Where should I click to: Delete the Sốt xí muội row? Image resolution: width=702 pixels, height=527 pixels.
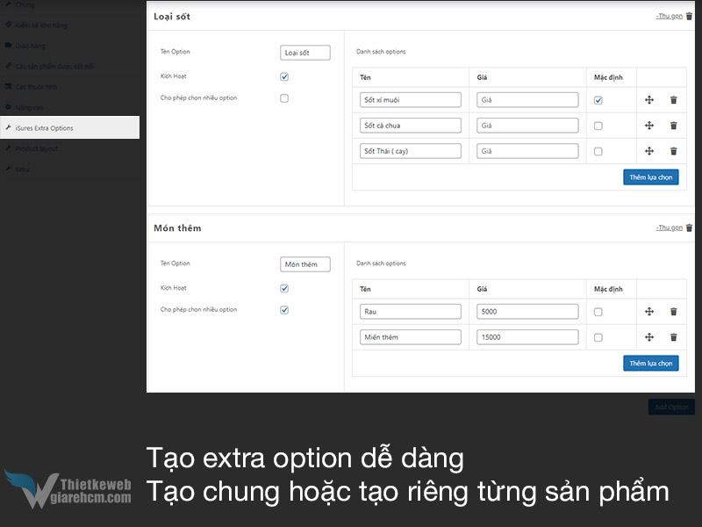click(x=673, y=100)
